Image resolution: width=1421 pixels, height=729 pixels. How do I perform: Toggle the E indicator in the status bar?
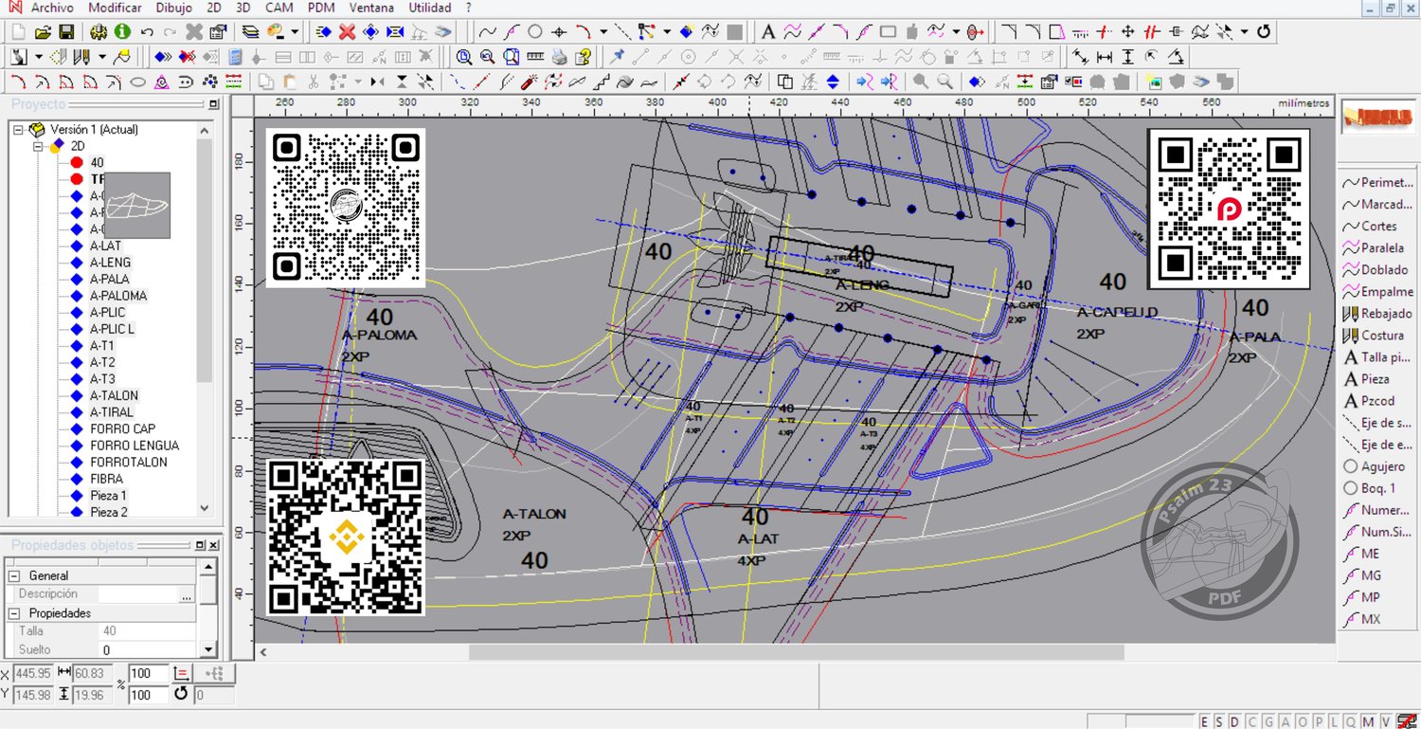tap(1204, 721)
